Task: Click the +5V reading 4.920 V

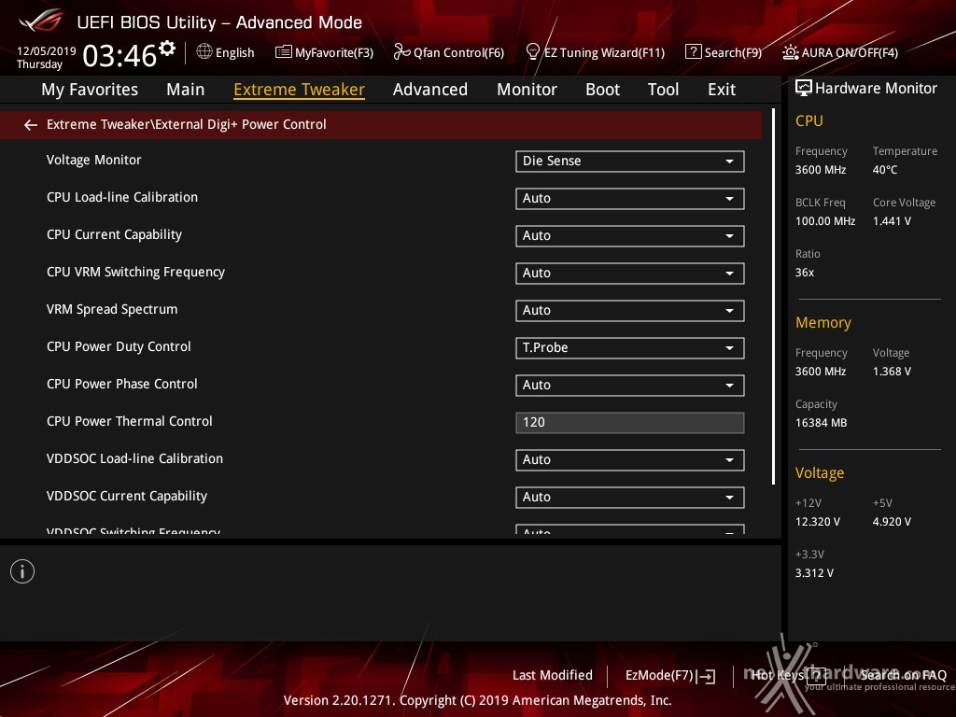Action: coord(892,522)
